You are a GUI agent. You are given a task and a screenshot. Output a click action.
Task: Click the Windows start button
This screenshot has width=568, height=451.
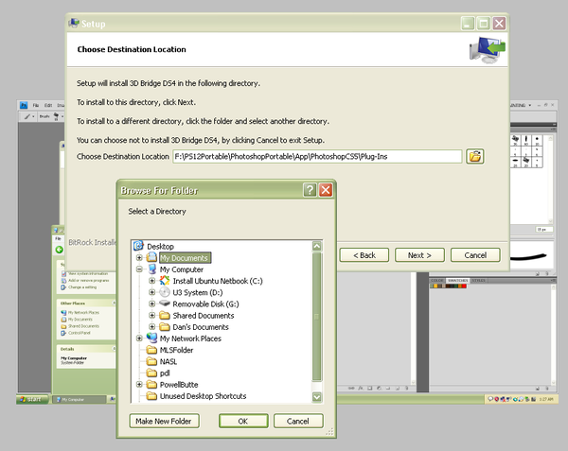coord(32,399)
